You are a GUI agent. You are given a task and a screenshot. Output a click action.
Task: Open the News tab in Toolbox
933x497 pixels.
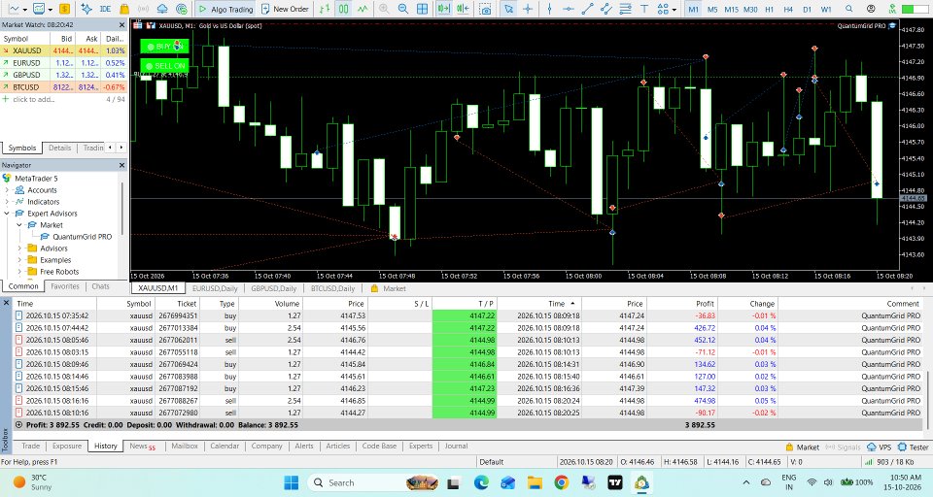point(142,446)
